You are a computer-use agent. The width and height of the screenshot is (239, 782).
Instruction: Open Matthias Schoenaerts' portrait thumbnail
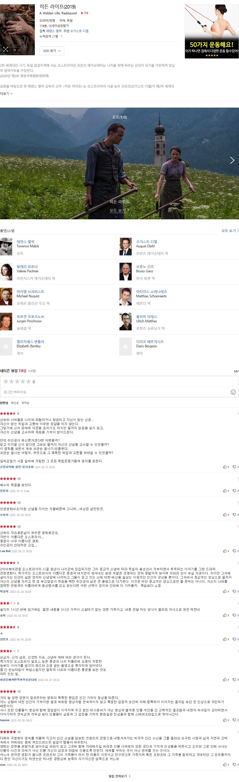point(126,297)
